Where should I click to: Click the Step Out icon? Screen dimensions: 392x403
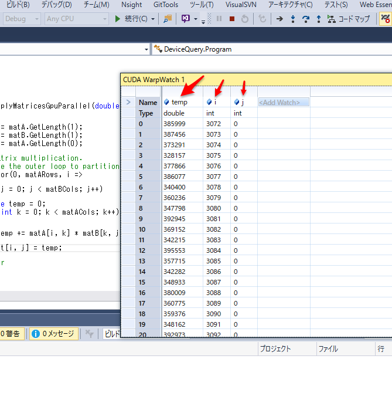coord(319,19)
